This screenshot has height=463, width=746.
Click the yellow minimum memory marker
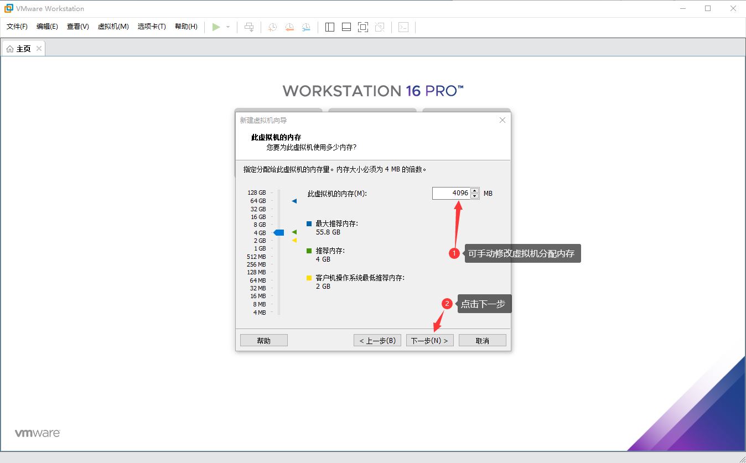click(294, 240)
